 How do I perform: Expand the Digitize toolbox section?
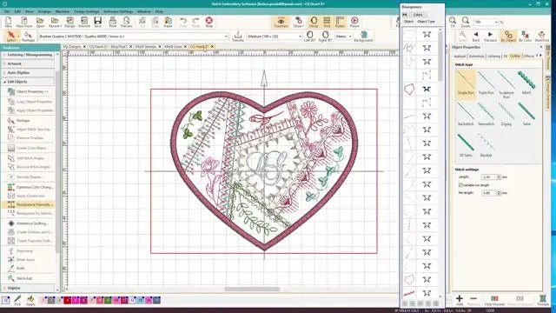tap(28, 288)
